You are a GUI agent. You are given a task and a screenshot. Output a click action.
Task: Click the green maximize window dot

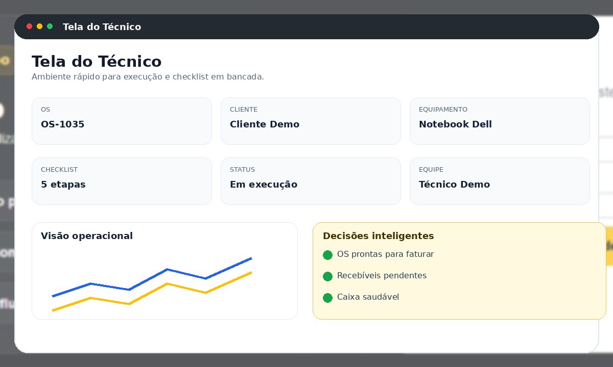tap(50, 27)
